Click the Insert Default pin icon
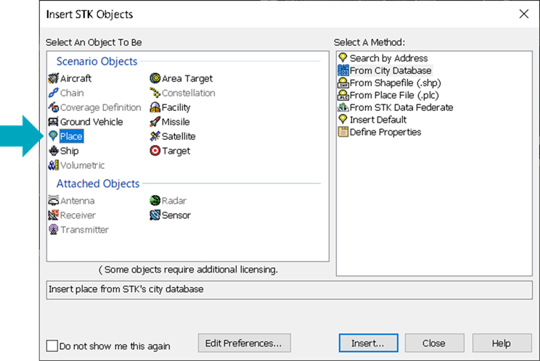Image resolution: width=540 pixels, height=361 pixels. 343,120
